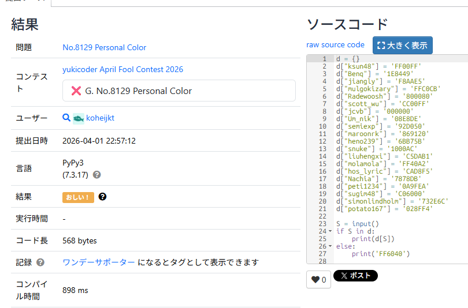The height and width of the screenshot is (308, 468).
Task: Click the magnifier icon beside koheijkt
Action: tap(66, 118)
